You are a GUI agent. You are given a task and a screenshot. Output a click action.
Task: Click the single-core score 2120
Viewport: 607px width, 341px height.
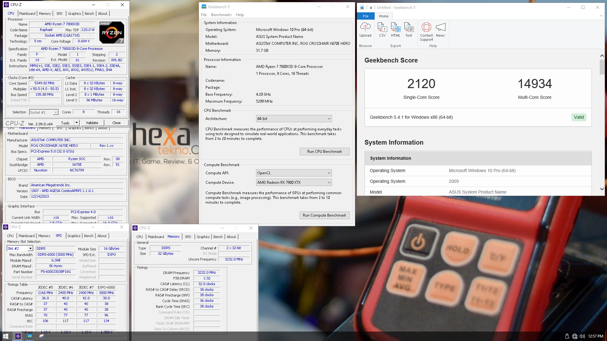coord(421,84)
